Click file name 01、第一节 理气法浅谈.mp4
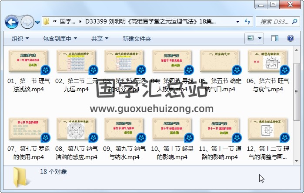The width and height of the screenshot is (304, 193). (29, 85)
